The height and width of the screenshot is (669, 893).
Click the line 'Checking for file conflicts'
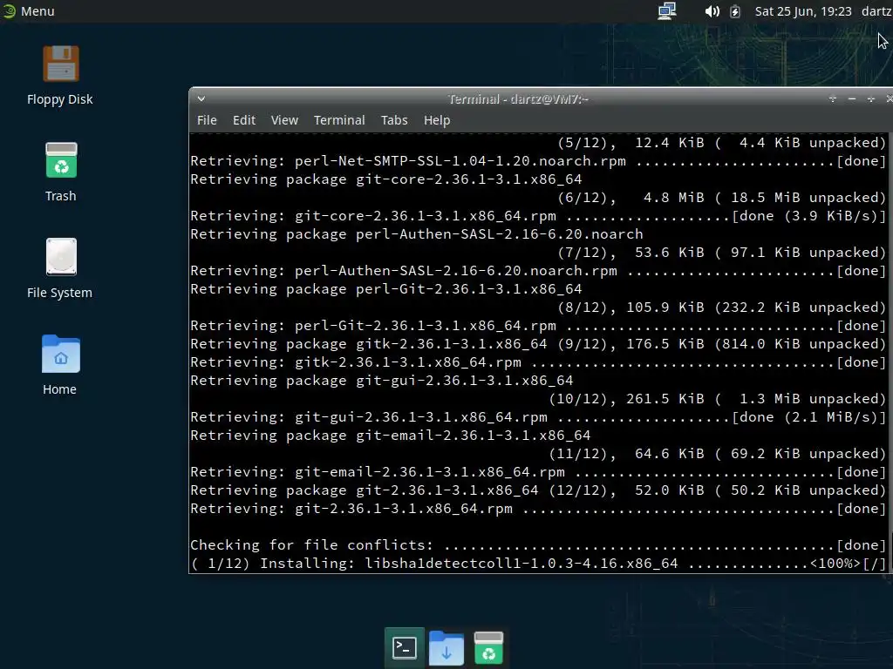click(x=537, y=545)
